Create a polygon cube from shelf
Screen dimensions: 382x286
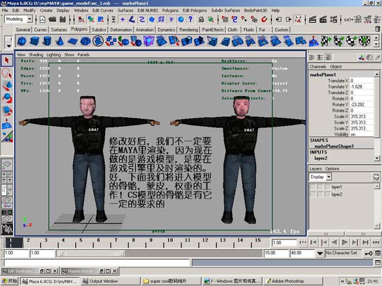tap(34, 41)
